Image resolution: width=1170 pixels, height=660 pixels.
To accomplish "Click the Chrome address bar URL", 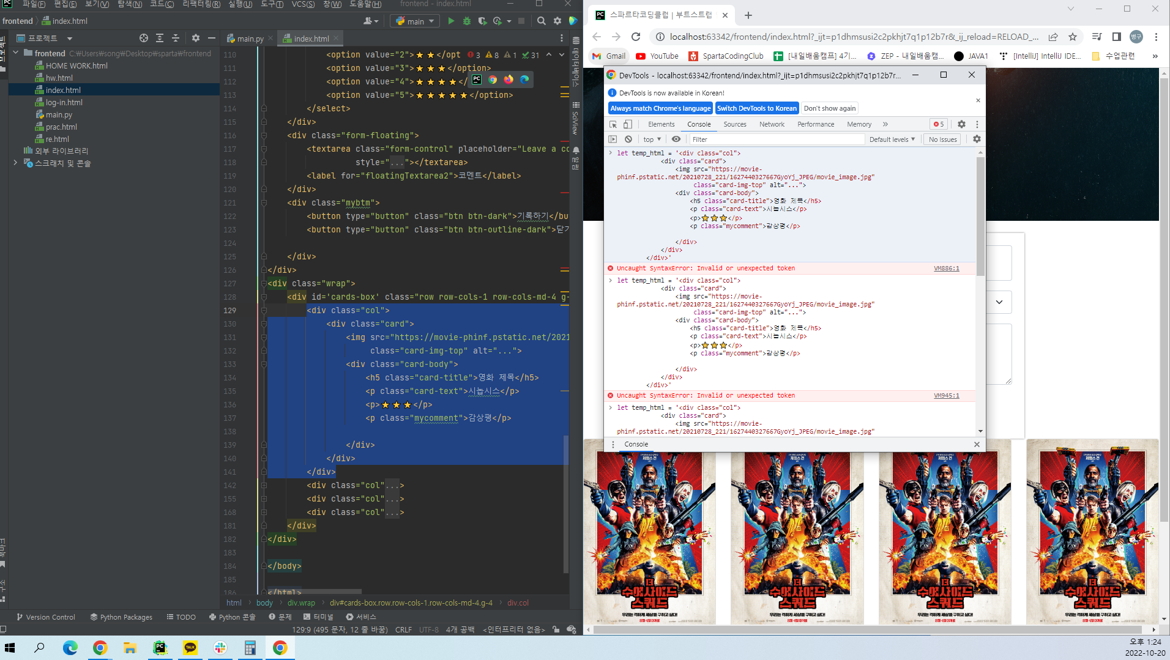I will click(x=854, y=37).
